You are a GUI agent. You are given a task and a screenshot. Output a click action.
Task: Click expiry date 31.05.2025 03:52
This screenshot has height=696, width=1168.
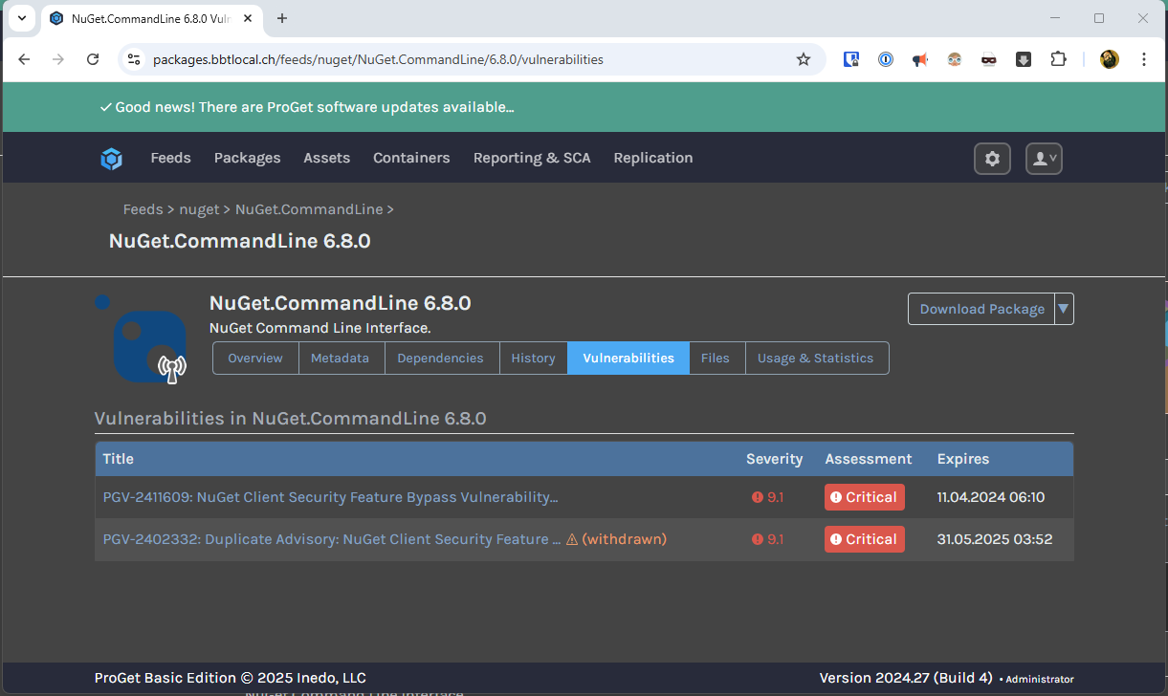pyautogui.click(x=995, y=539)
